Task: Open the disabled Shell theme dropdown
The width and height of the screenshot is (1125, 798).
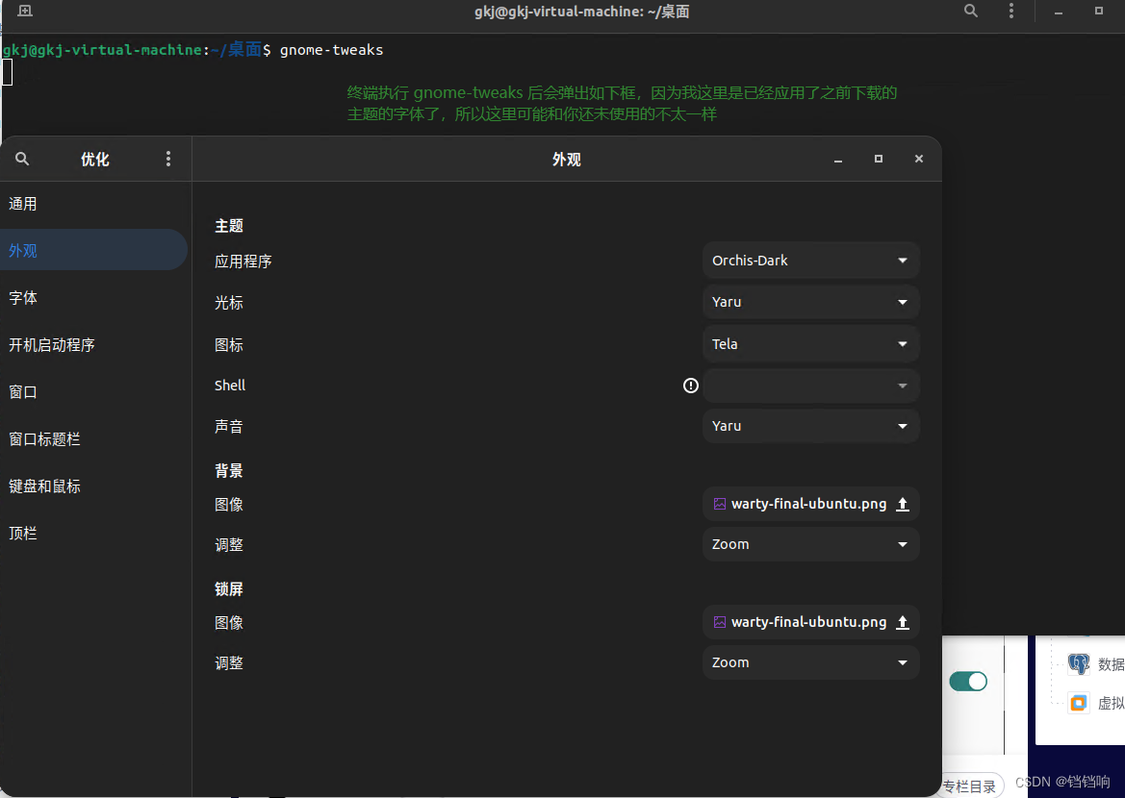Action: (810, 386)
